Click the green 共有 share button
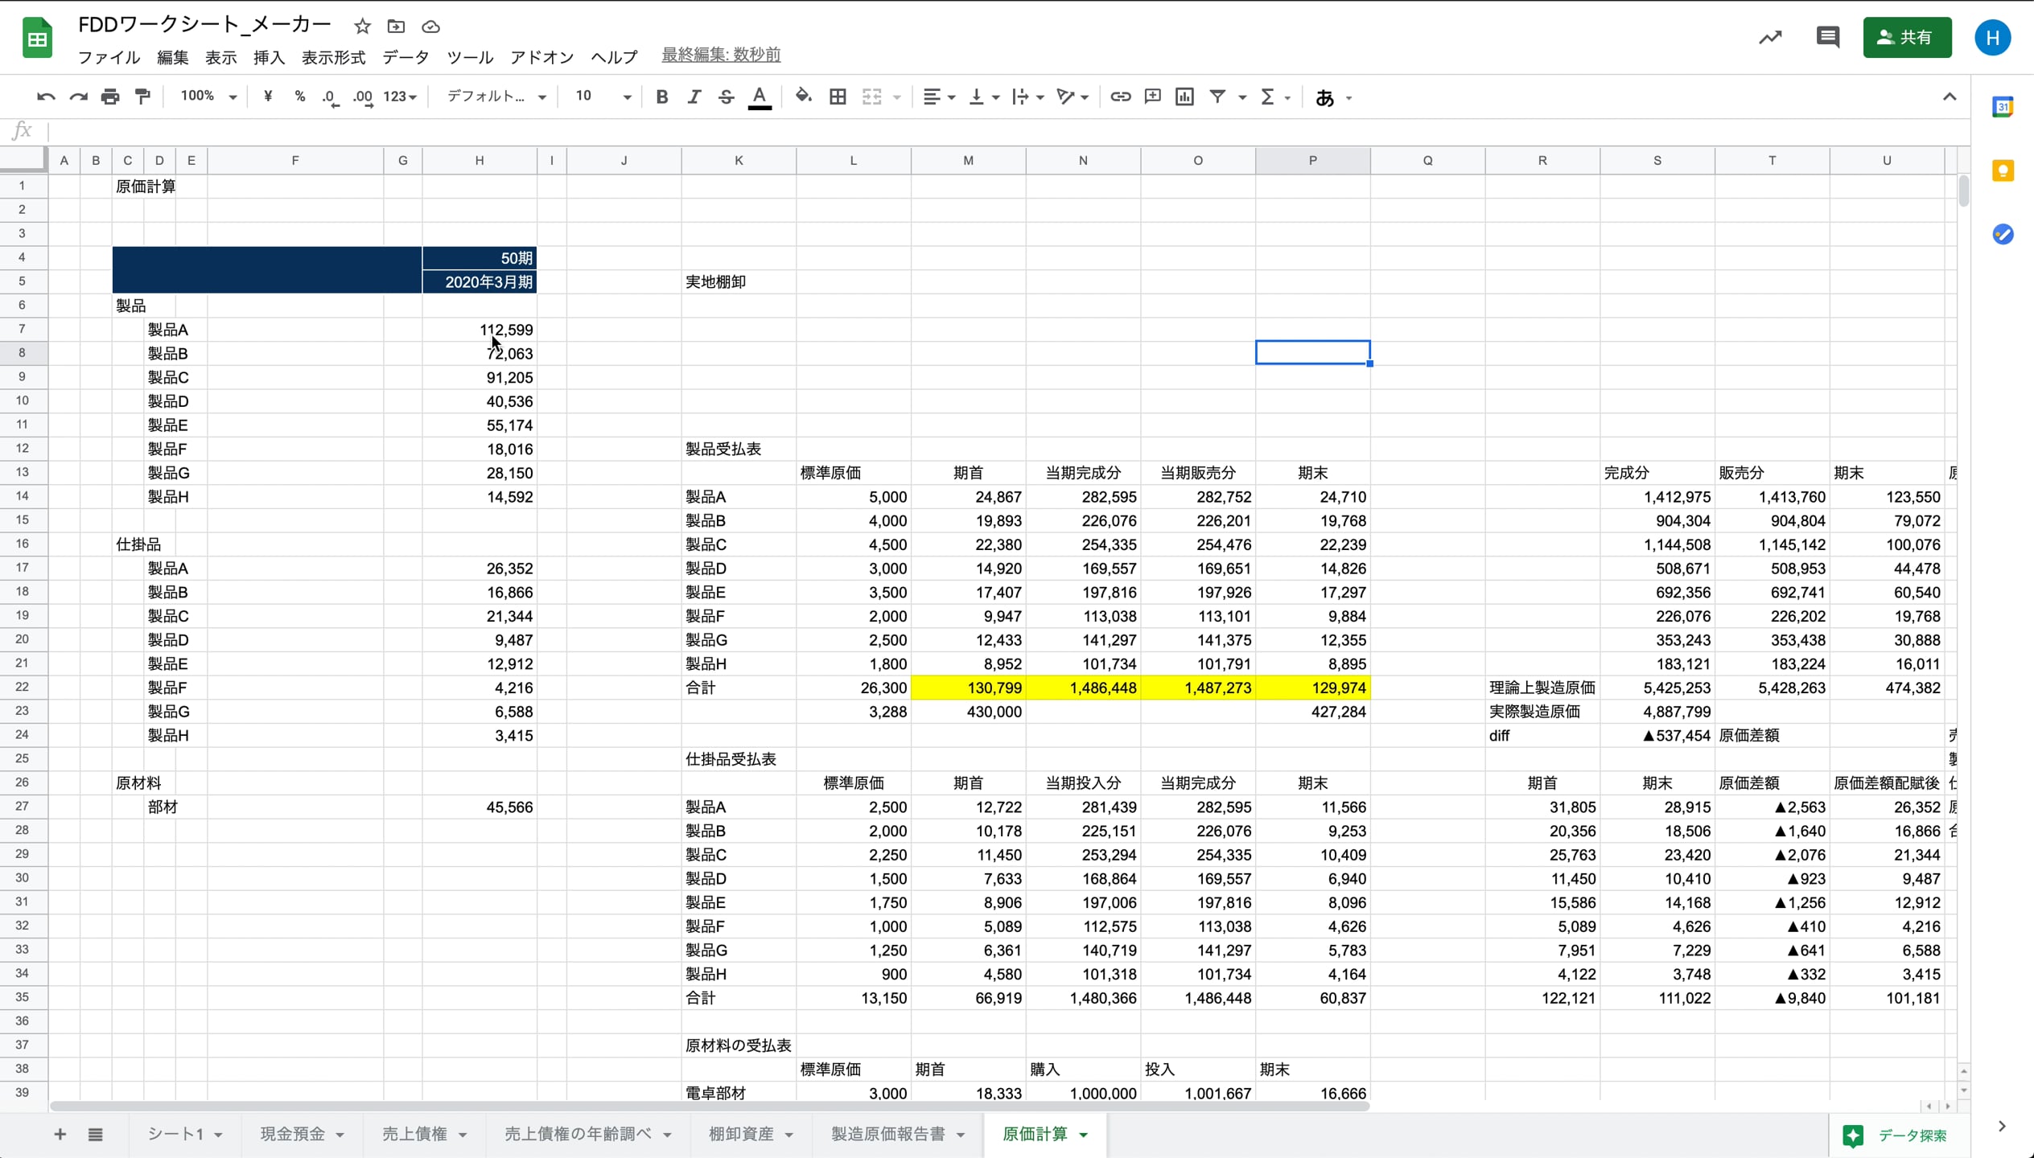The image size is (2034, 1158). (1906, 37)
